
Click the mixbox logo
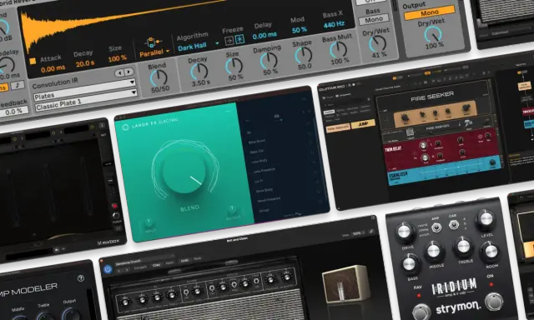(108, 242)
